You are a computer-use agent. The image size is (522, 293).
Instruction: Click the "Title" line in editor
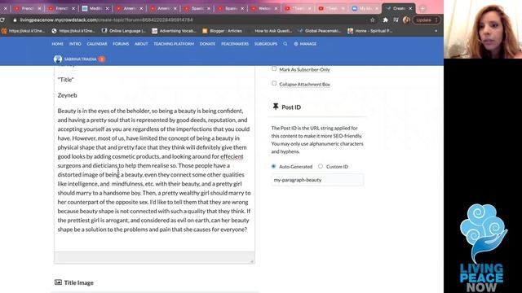tap(65, 80)
